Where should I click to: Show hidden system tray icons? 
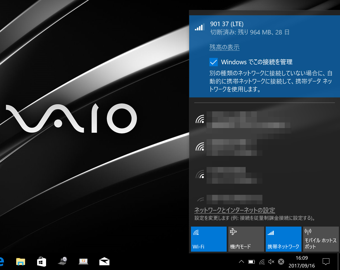(x=242, y=262)
